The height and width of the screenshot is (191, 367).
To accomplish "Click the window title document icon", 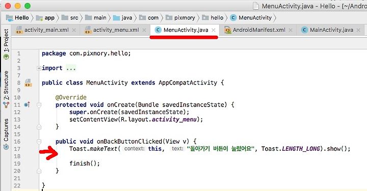I will click(256, 6).
